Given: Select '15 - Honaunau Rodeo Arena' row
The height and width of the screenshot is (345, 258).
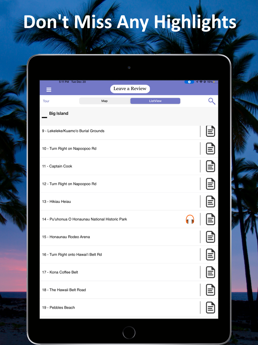Looking at the screenshot, I should [x=129, y=237].
